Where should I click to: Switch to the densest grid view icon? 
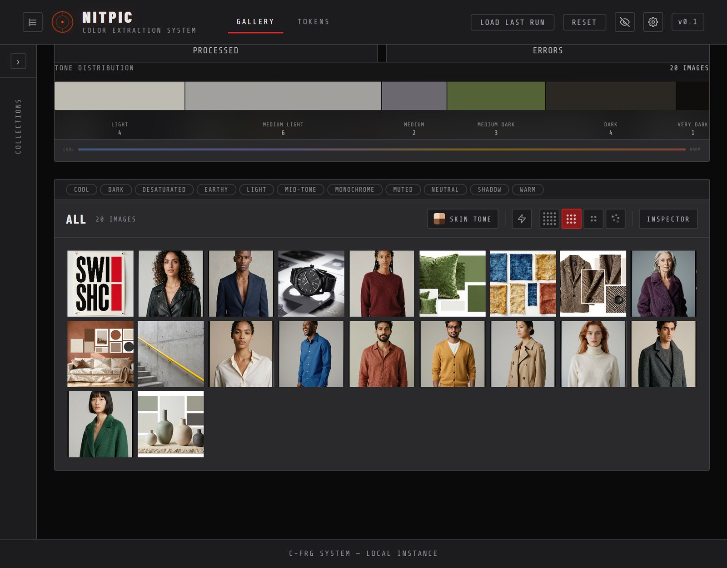[549, 219]
